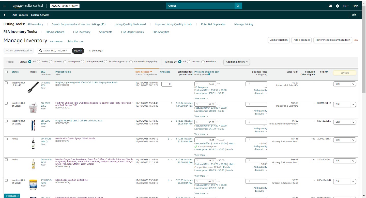This screenshot has width=366, height=198.
Task: Check the Monin Irish Cream row checkbox
Action: pos(6,139)
